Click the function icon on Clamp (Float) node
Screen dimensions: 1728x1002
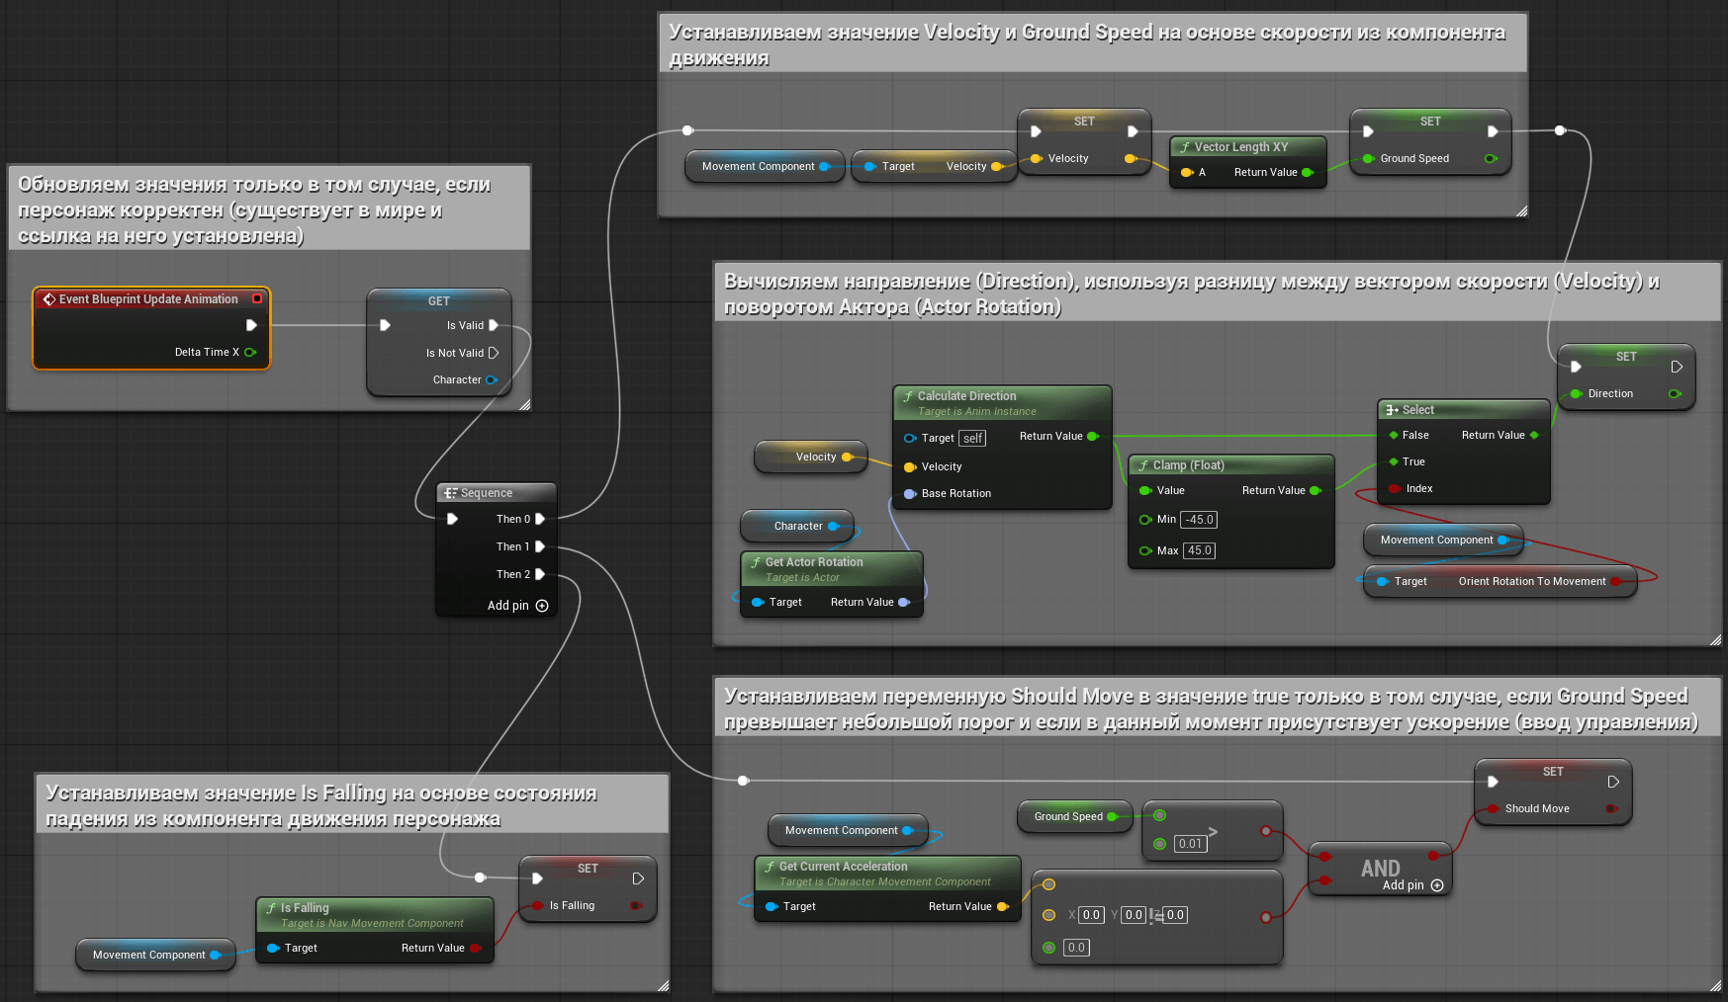pos(1143,465)
